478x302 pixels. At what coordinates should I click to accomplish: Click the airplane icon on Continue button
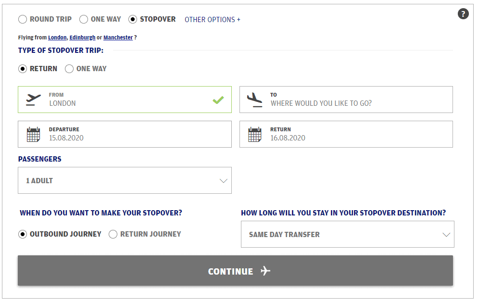tap(265, 271)
